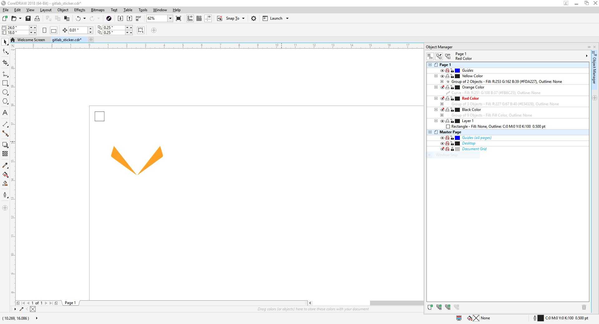Image resolution: width=599 pixels, height=324 pixels.
Task: Open the Snap To dropdown
Action: coord(243,18)
